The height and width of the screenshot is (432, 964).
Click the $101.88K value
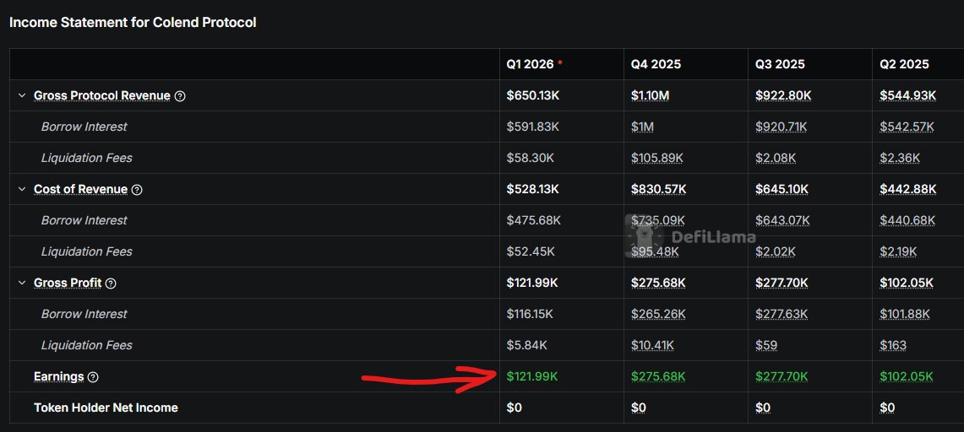point(905,314)
